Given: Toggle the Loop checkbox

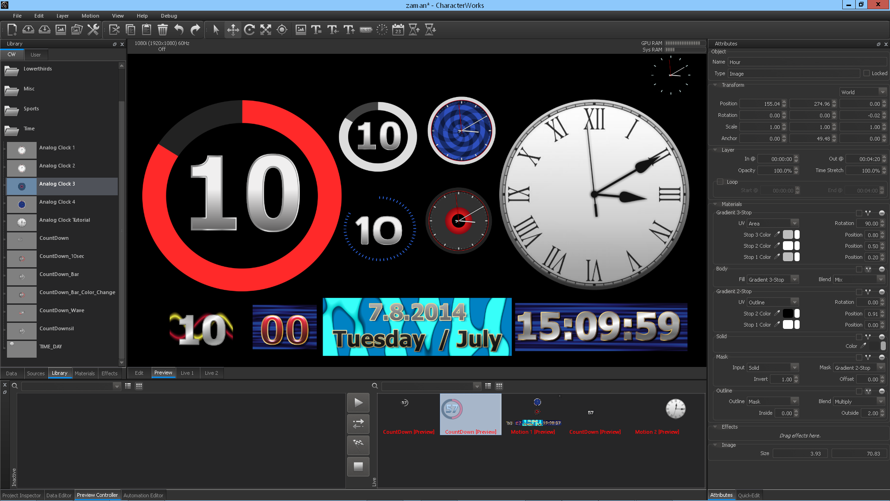Looking at the screenshot, I should (720, 182).
